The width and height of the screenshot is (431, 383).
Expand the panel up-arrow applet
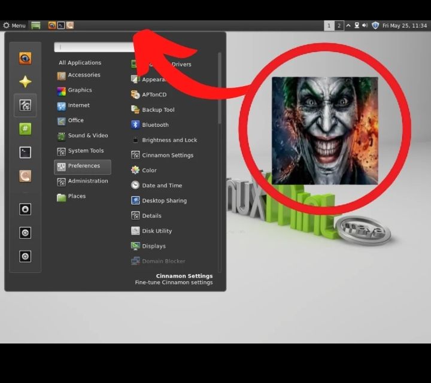coord(348,26)
